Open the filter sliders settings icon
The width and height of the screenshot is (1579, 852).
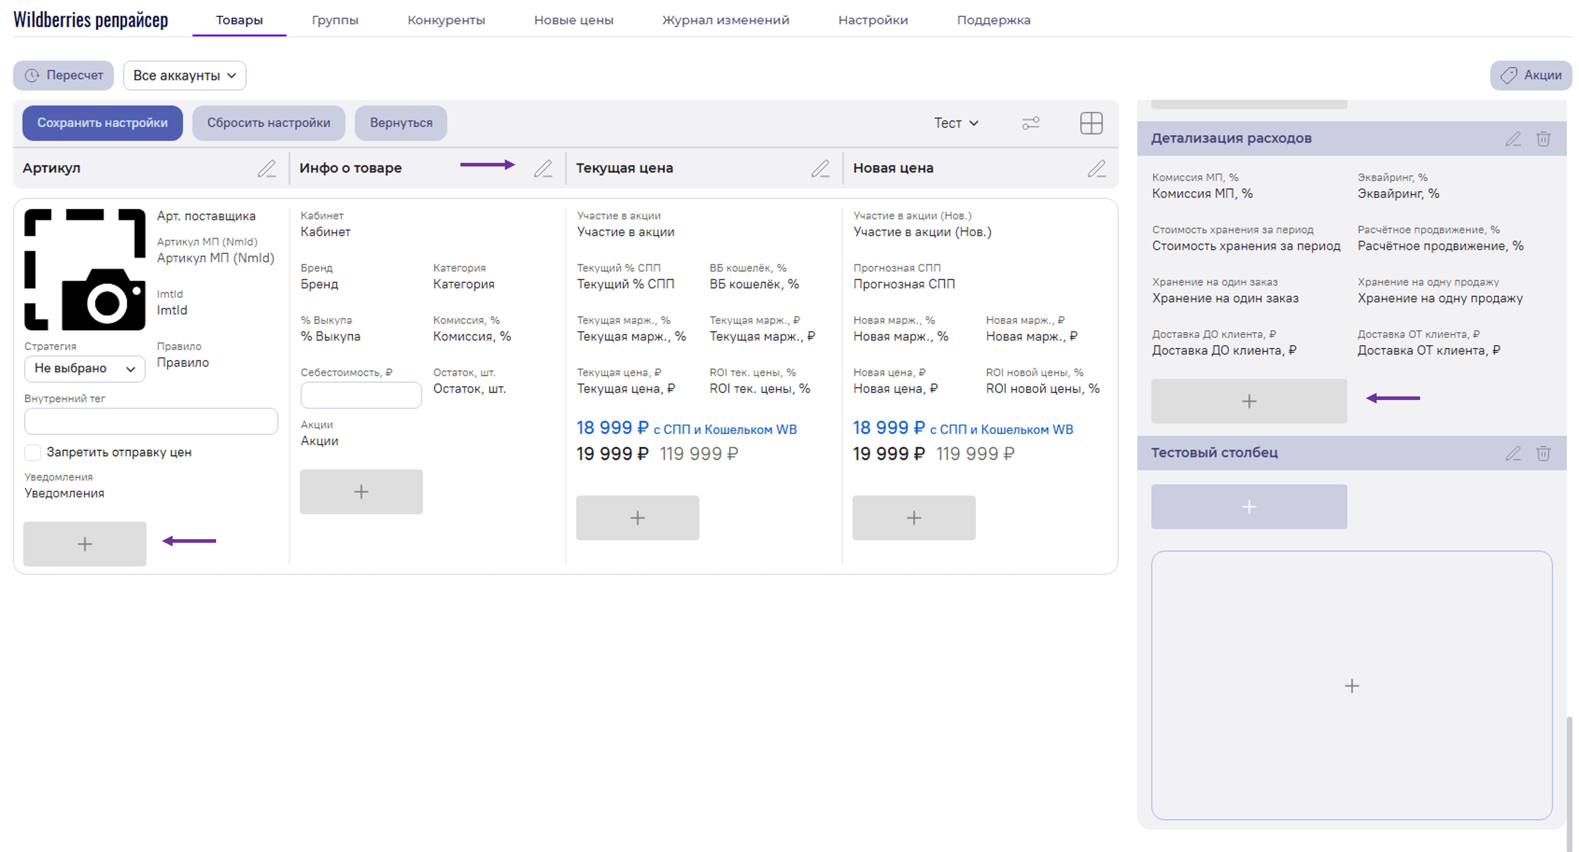tap(1031, 123)
